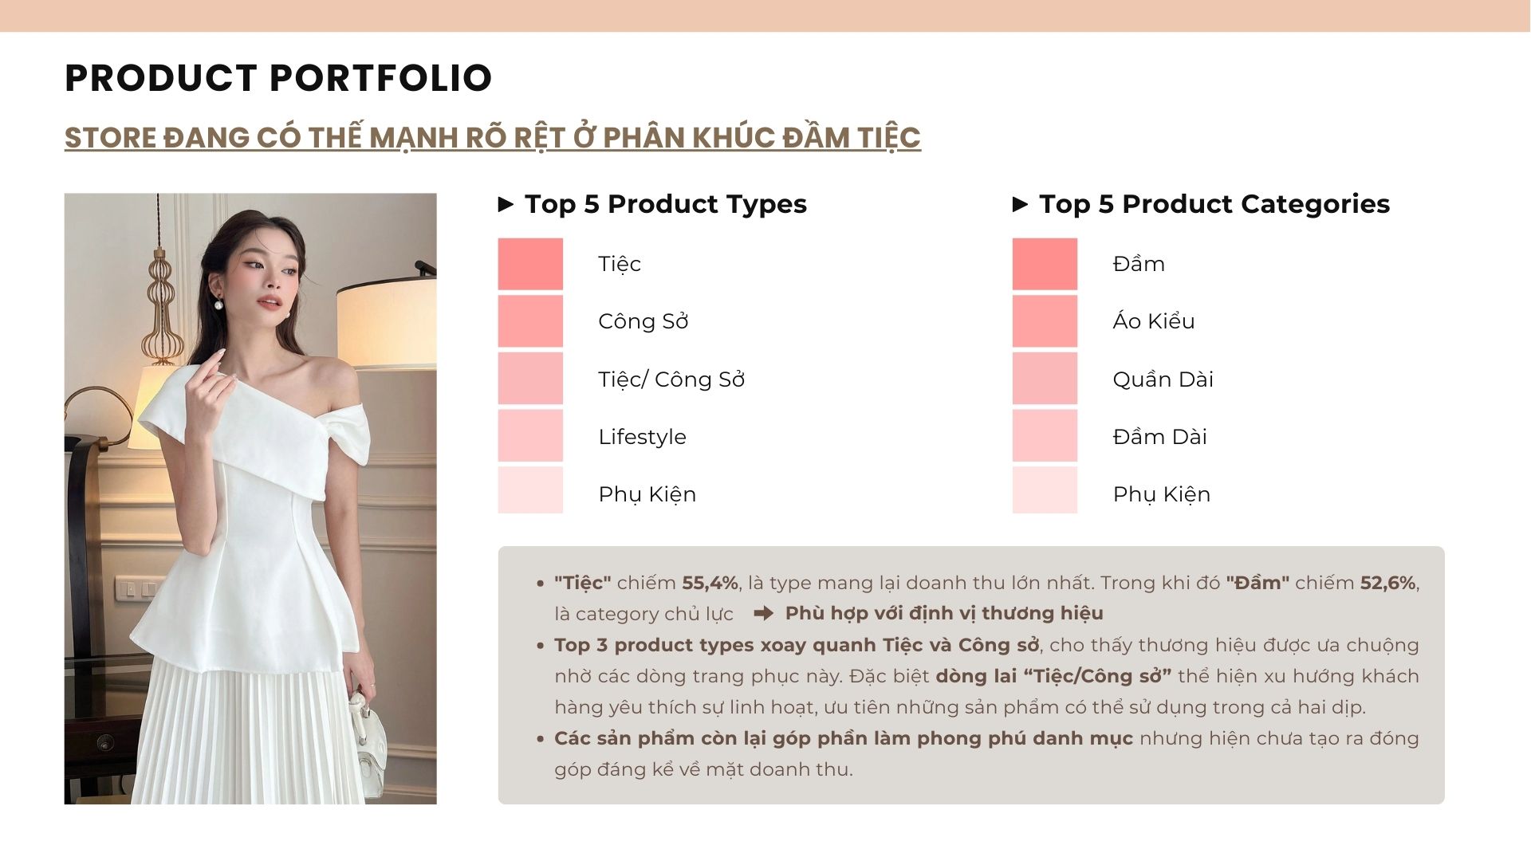This screenshot has width=1531, height=861.
Task: Click the "Top 5 Product Types" heading text
Action: pyautogui.click(x=666, y=205)
